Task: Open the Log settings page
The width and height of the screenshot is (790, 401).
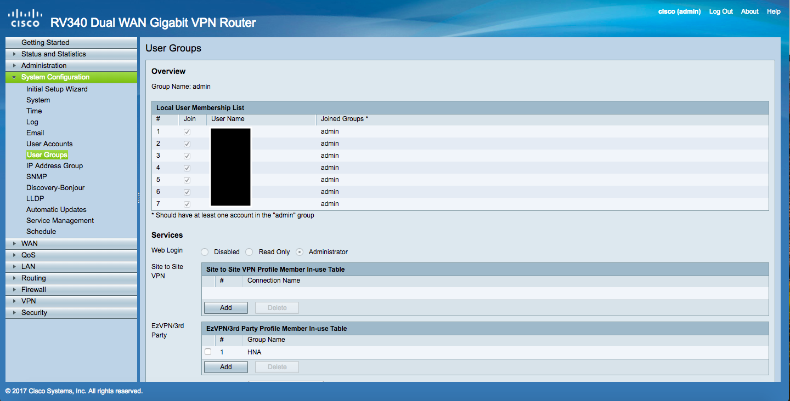Action: point(32,122)
